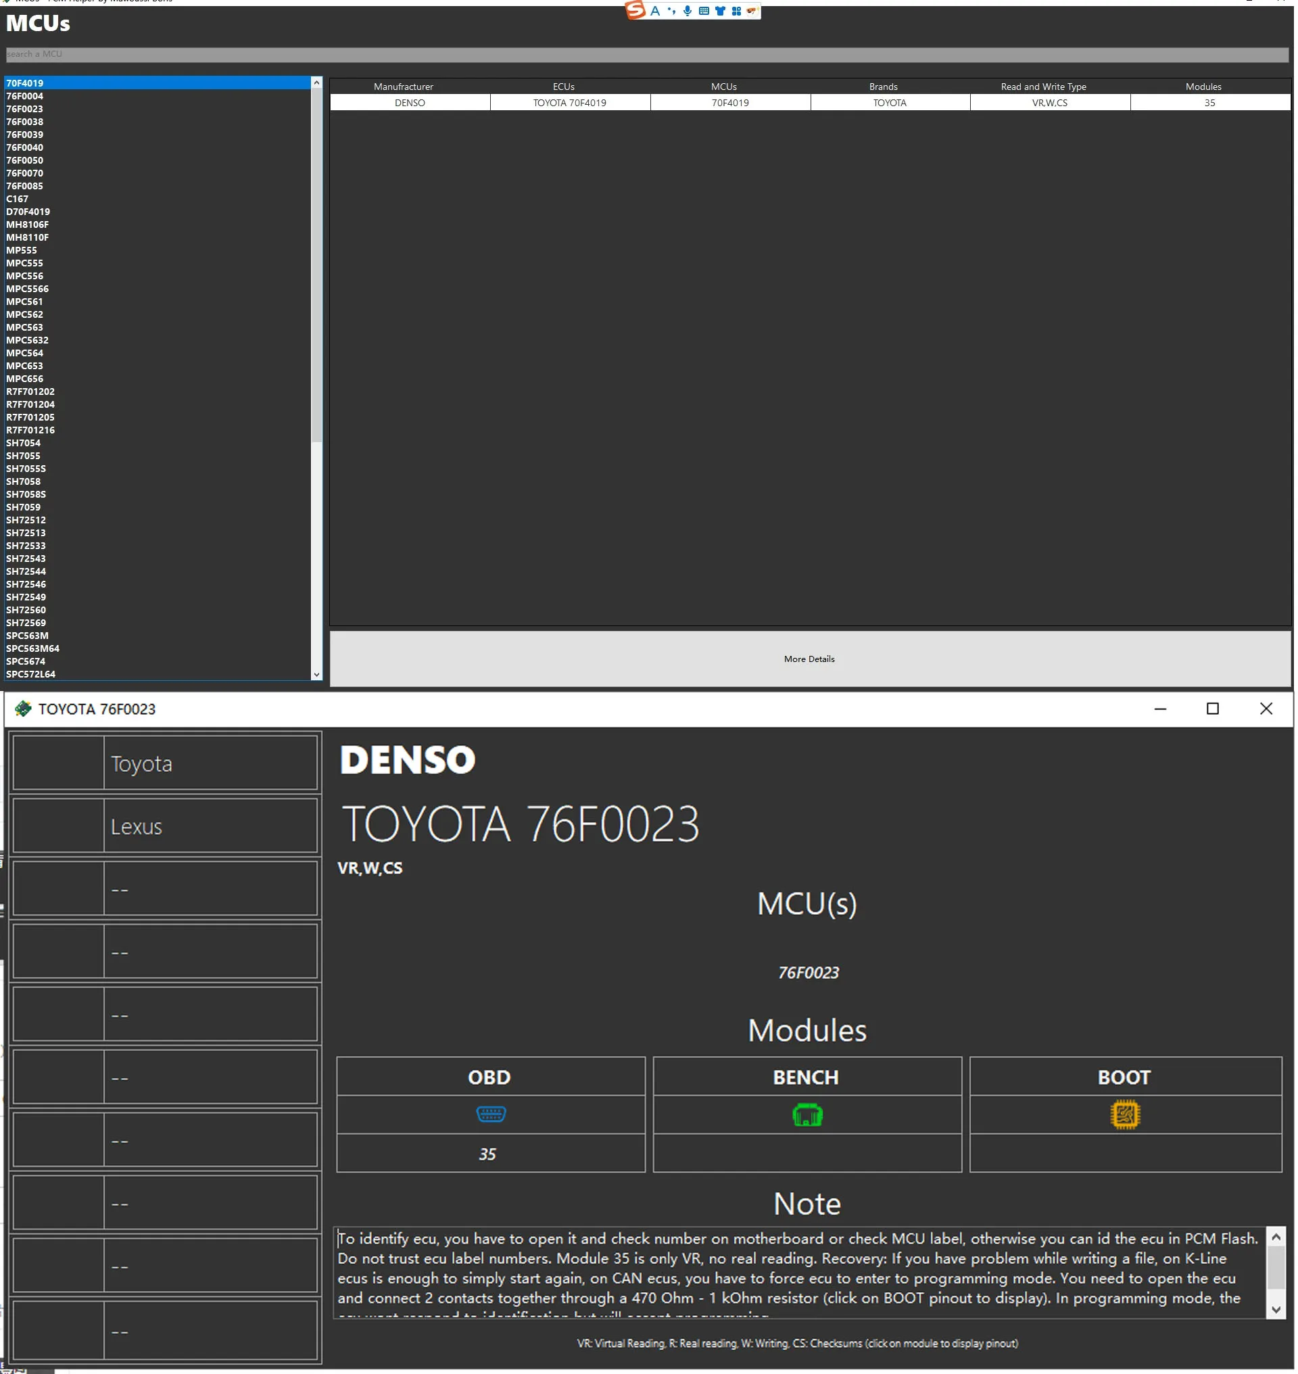Toggle the punctuation mode icon in IME bar
Image resolution: width=1298 pixels, height=1374 pixels.
(671, 10)
